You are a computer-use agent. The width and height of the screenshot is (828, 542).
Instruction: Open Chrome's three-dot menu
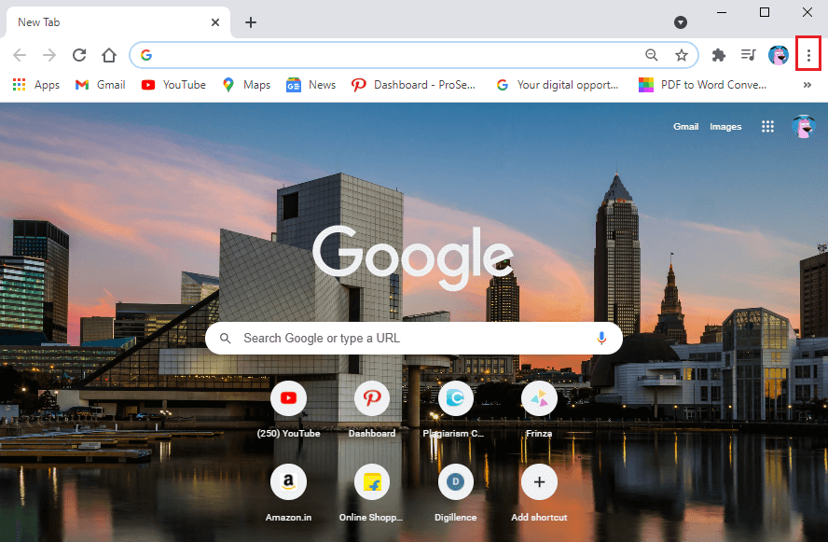pyautogui.click(x=808, y=55)
